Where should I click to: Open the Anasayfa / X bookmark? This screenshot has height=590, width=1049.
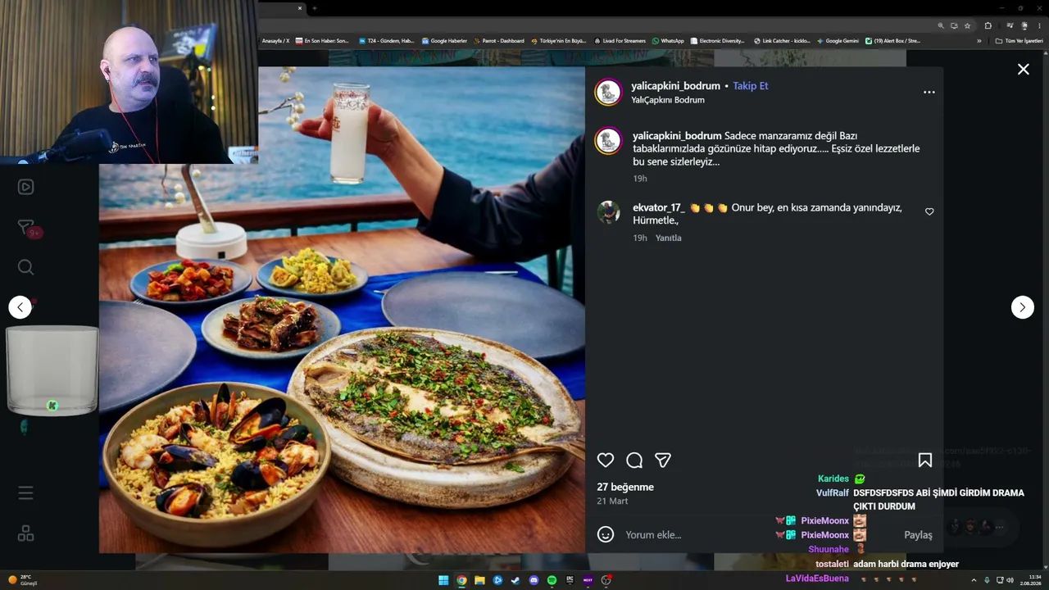(x=275, y=41)
